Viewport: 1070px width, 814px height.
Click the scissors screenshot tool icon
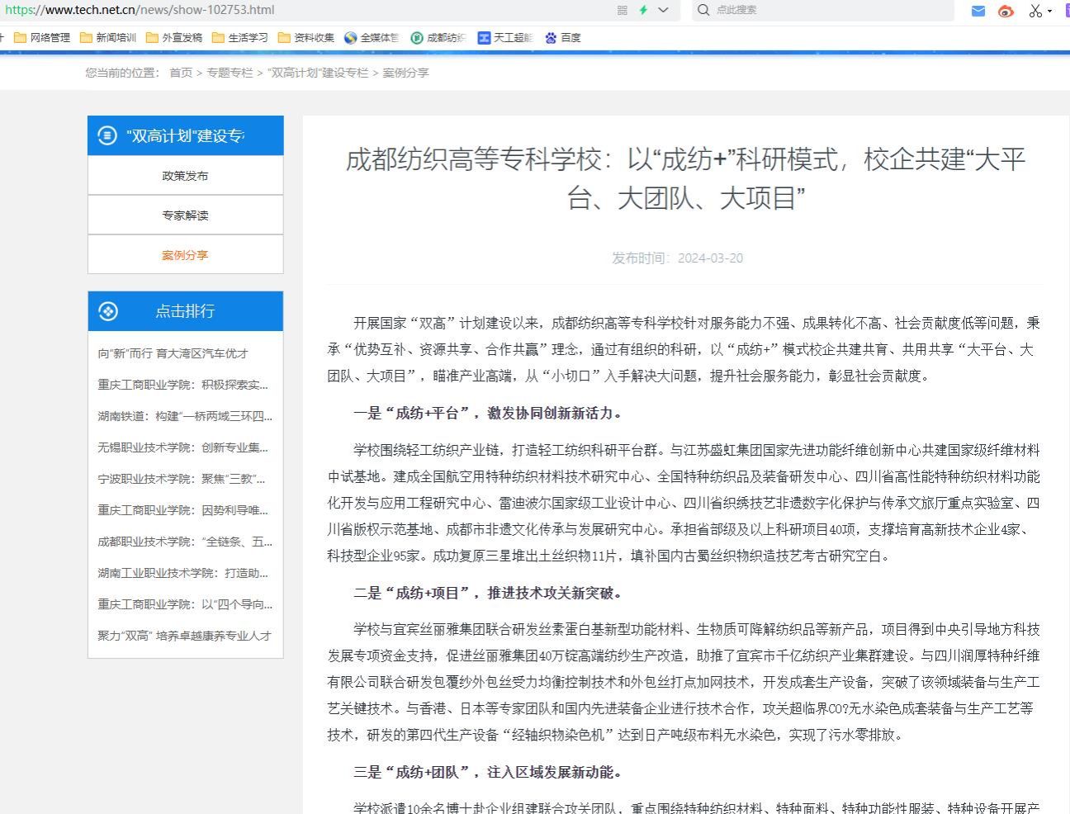[1035, 11]
